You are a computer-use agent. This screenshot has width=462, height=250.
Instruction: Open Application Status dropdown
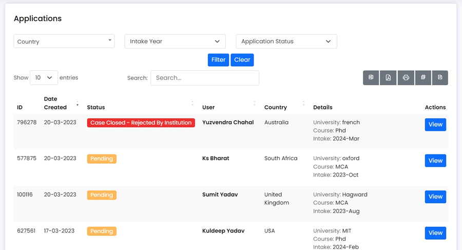click(286, 41)
